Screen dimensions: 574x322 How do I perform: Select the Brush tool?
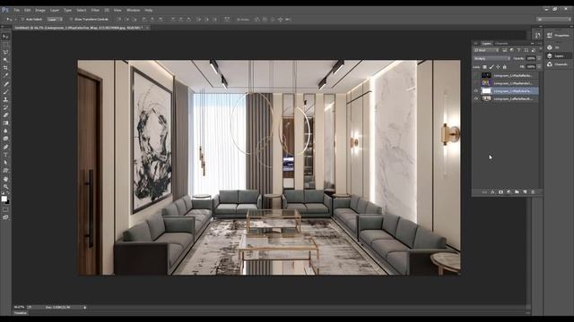5,91
